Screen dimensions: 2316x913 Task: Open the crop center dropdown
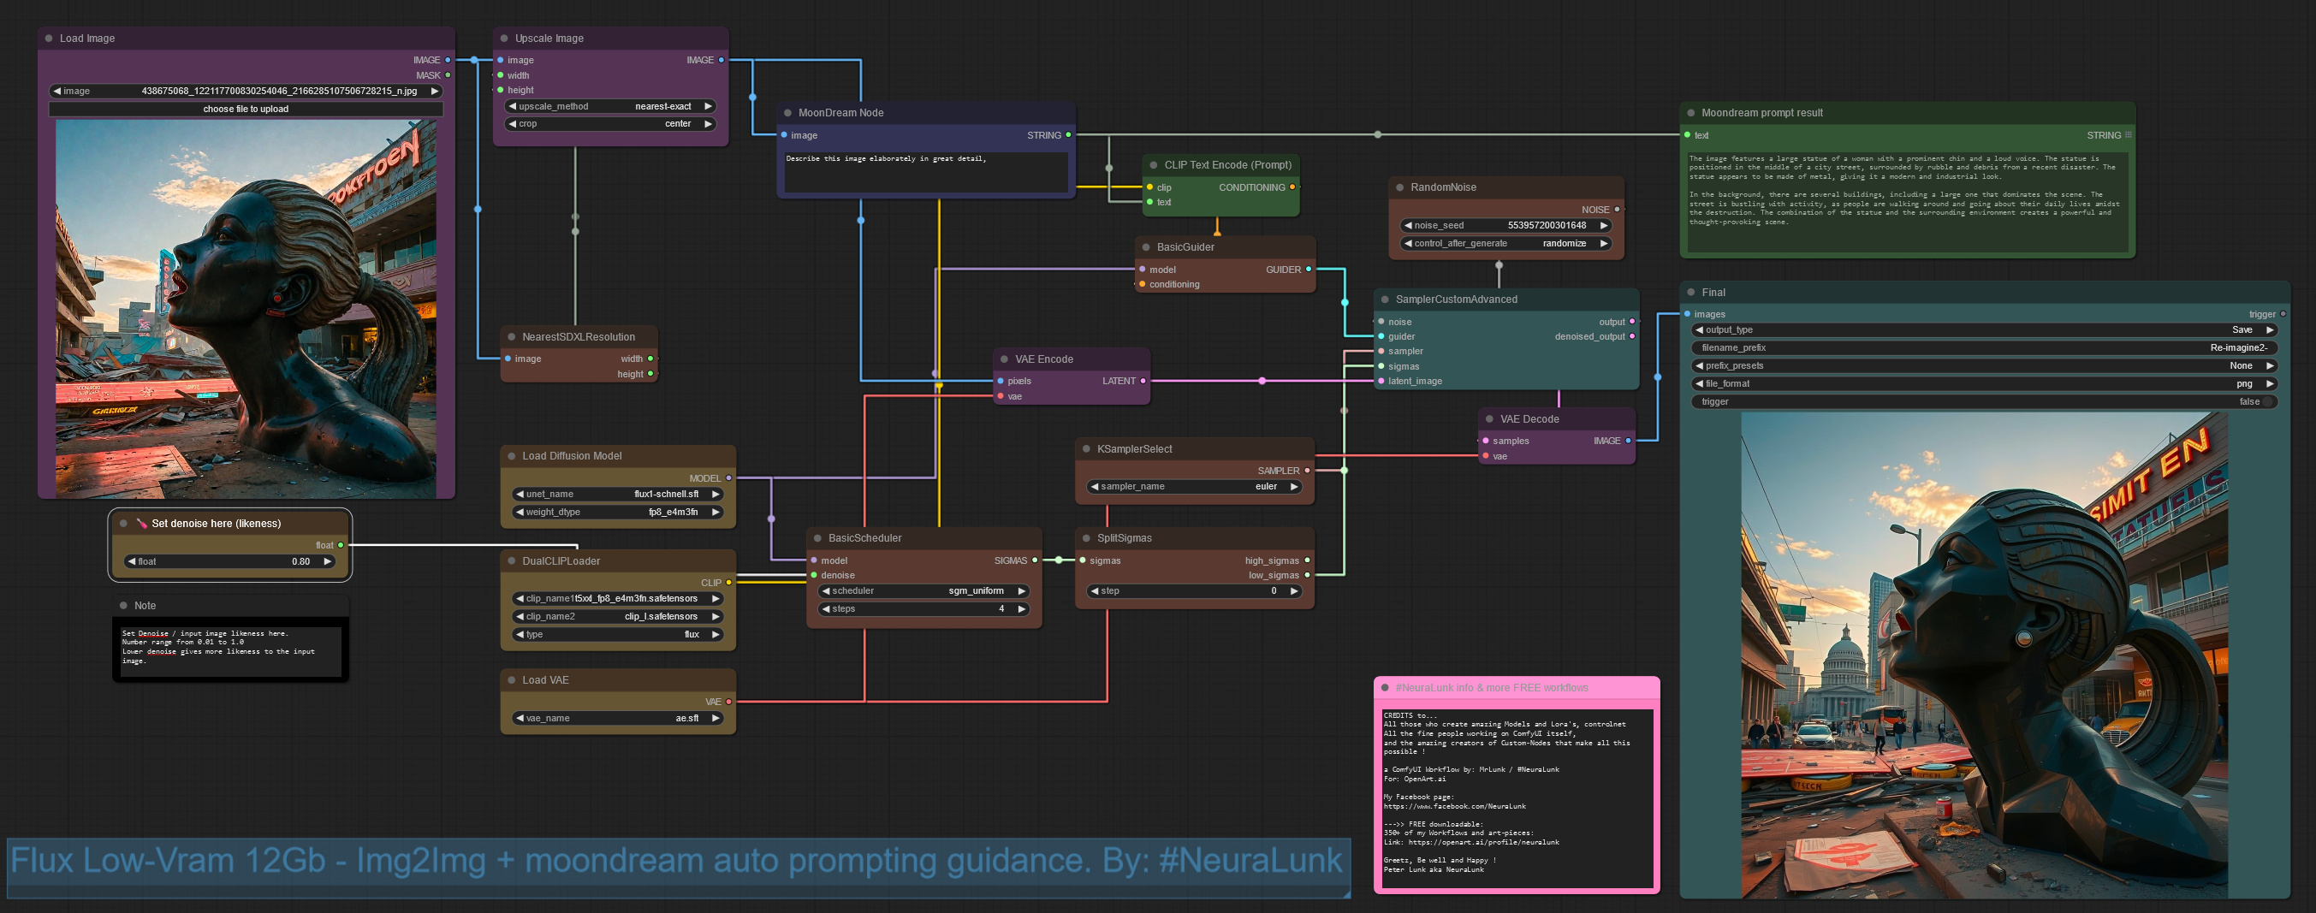[x=610, y=124]
